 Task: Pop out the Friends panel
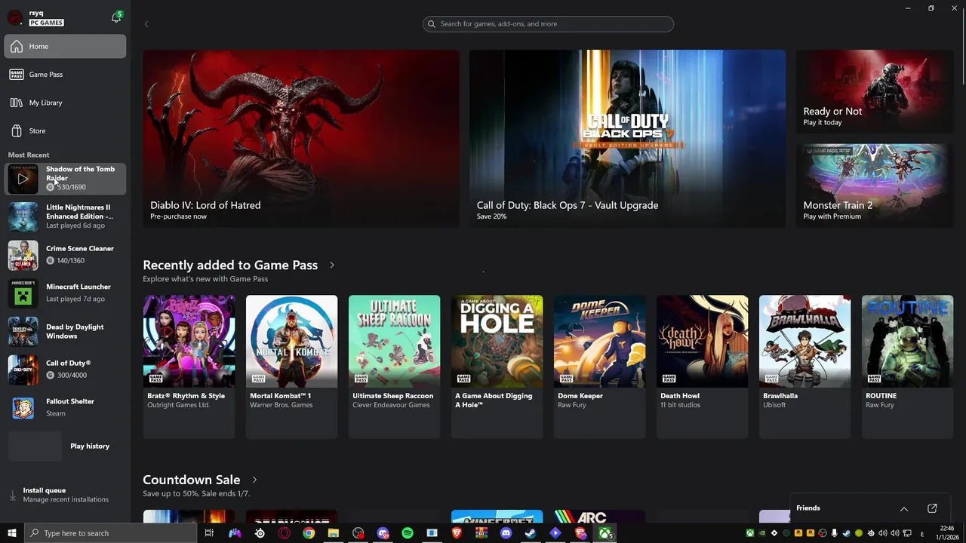[932, 508]
